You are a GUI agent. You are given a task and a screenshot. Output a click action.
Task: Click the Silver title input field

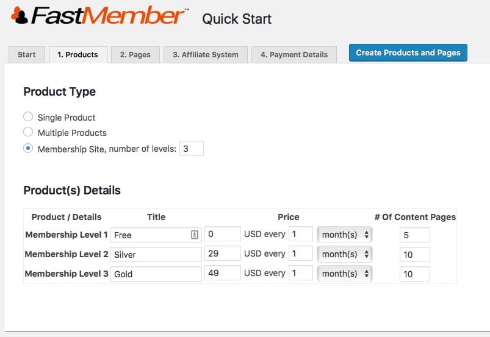click(x=156, y=255)
